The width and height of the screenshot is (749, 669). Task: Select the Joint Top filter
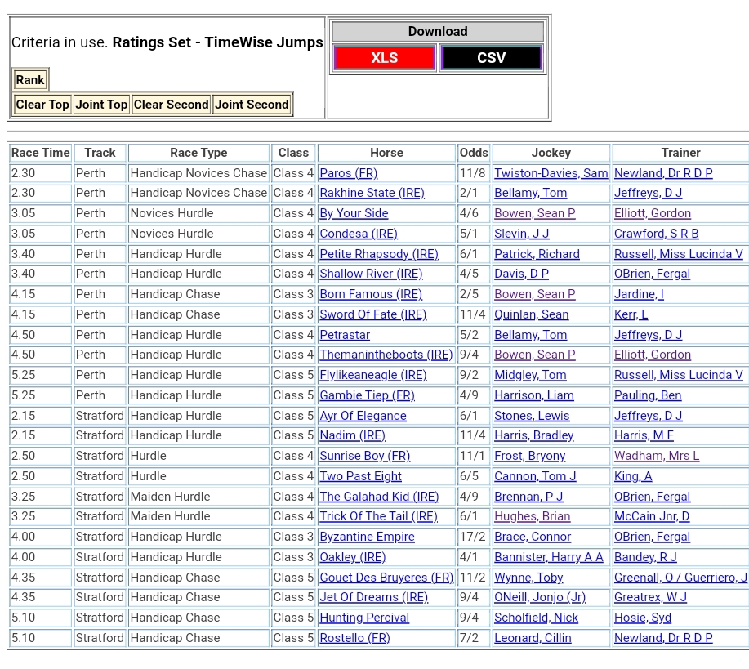pyautogui.click(x=101, y=105)
